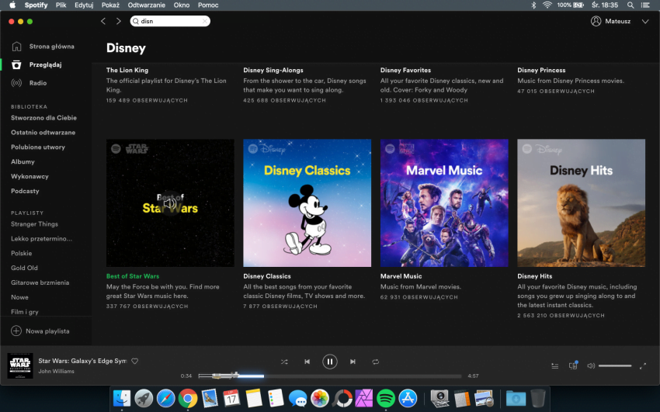Screen dimensions: 660x412
Task: Like the current song with heart icon
Action: click(x=134, y=361)
